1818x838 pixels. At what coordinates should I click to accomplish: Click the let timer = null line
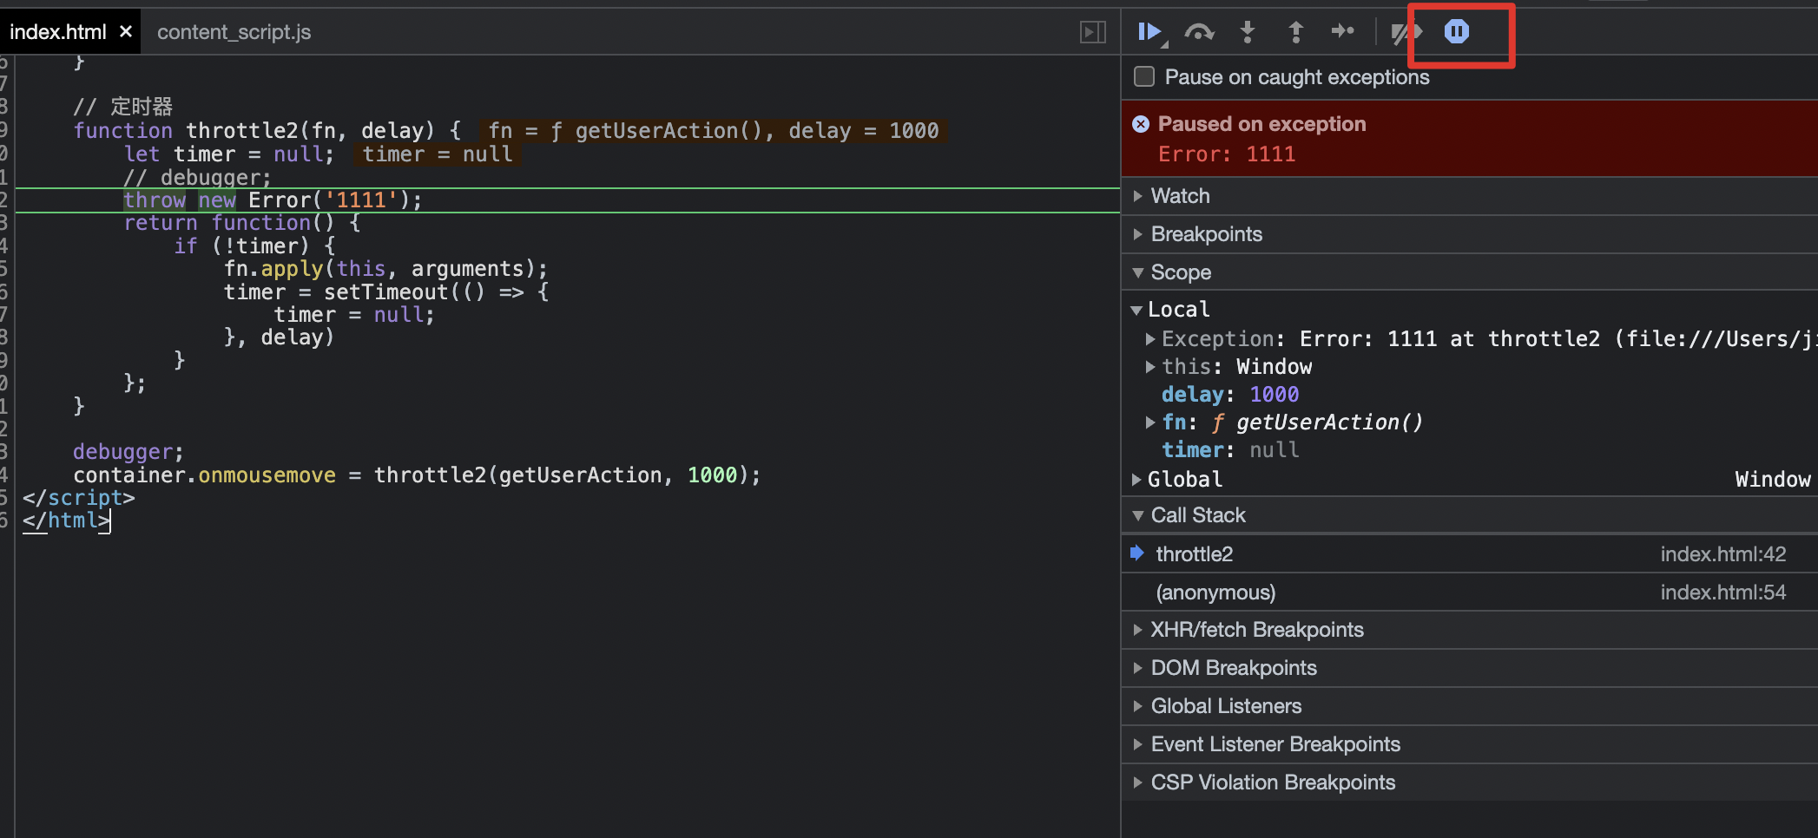point(229,154)
